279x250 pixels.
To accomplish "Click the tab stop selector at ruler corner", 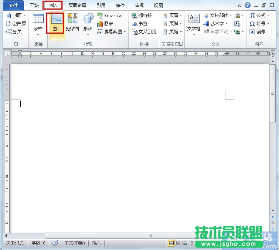I will 7,54.
